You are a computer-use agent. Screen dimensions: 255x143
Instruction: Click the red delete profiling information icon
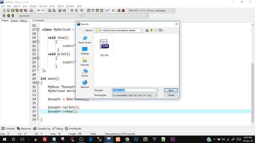tap(123, 11)
